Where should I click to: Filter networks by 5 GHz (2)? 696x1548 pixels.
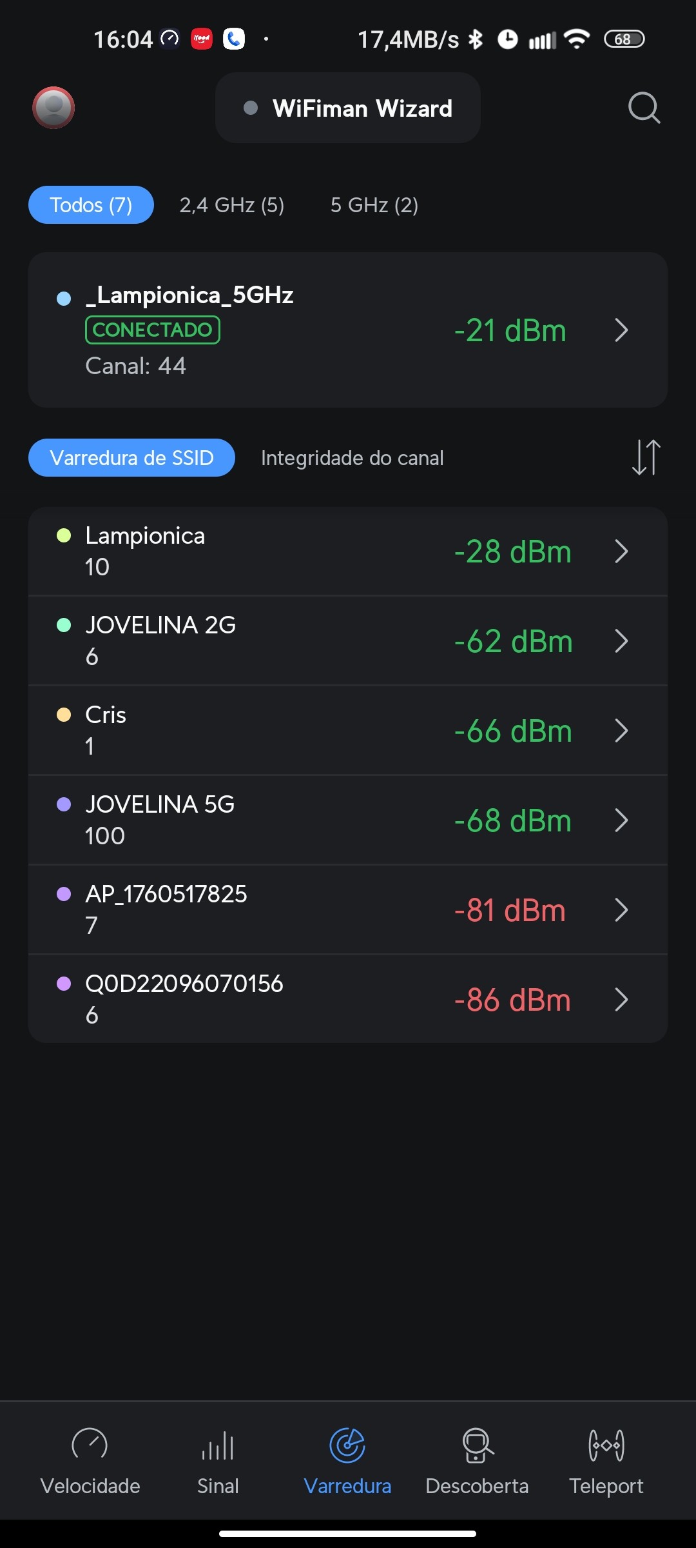374,205
